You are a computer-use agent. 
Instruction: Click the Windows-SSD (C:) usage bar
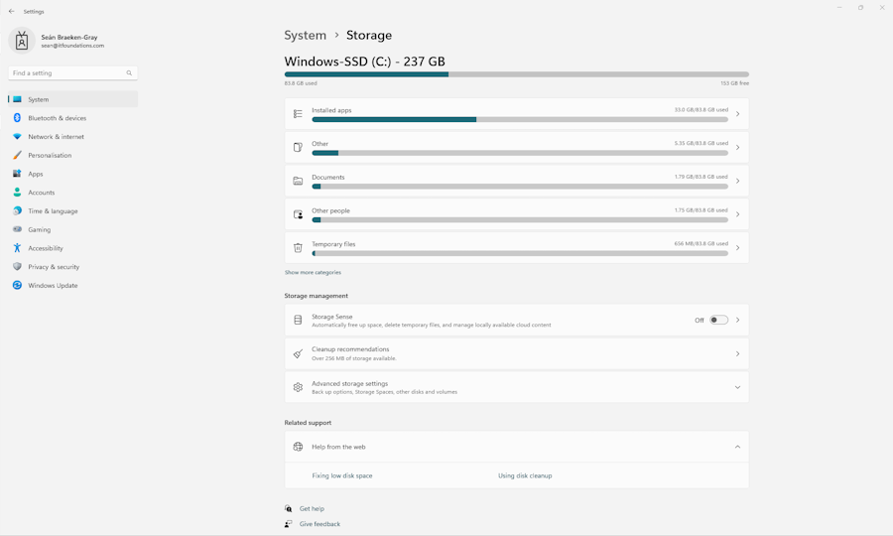pyautogui.click(x=516, y=74)
